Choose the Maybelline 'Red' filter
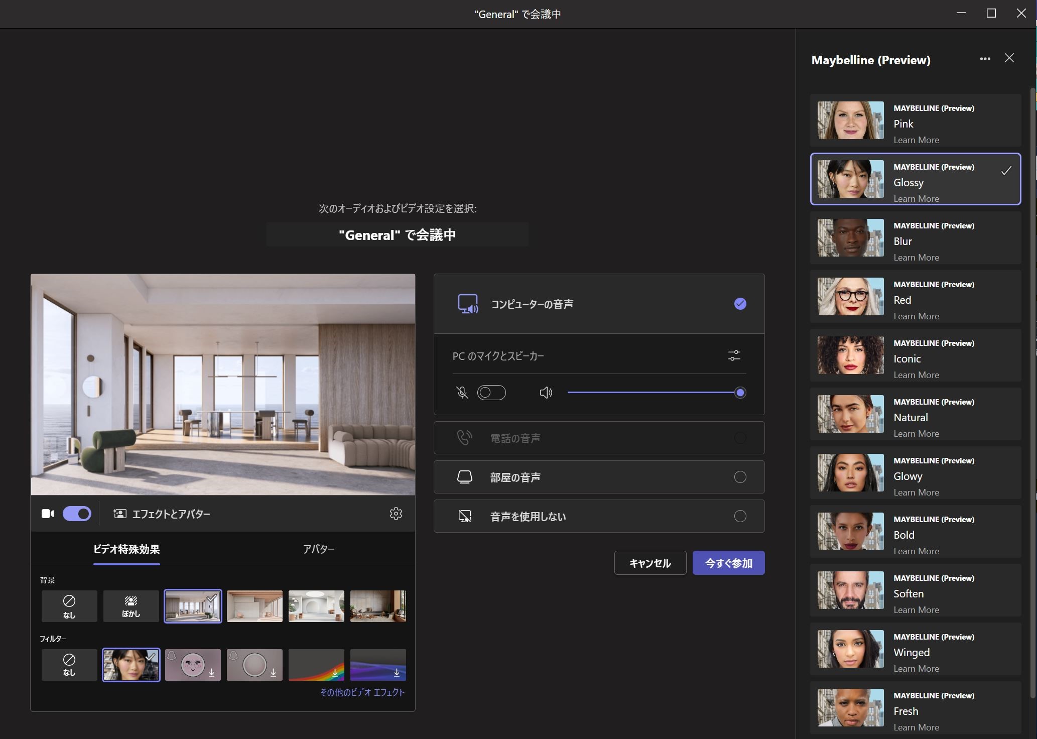 [x=915, y=297]
